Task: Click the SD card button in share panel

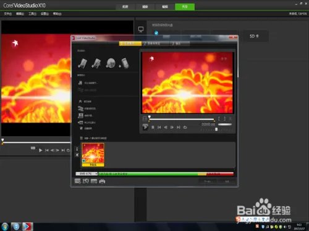Action: pos(256,36)
